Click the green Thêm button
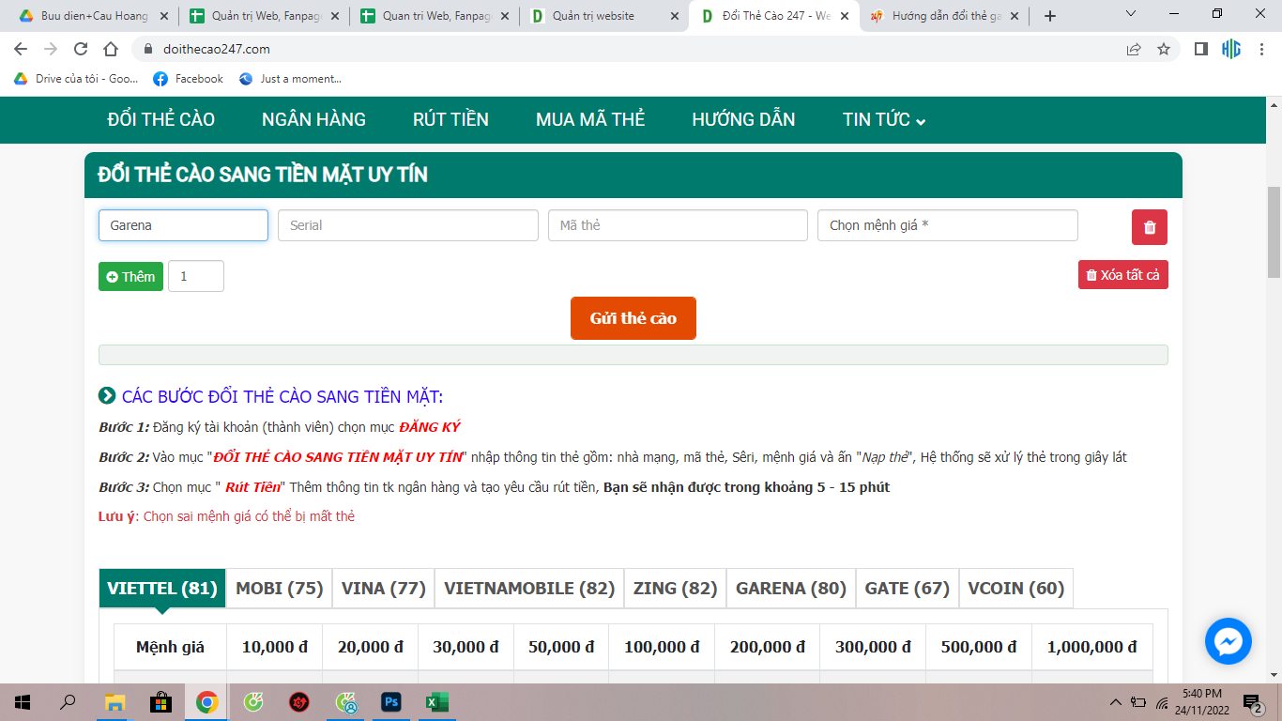Image resolution: width=1282 pixels, height=721 pixels. coord(130,276)
